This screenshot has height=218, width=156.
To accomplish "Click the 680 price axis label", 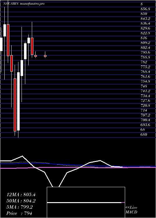I will [144, 134].
